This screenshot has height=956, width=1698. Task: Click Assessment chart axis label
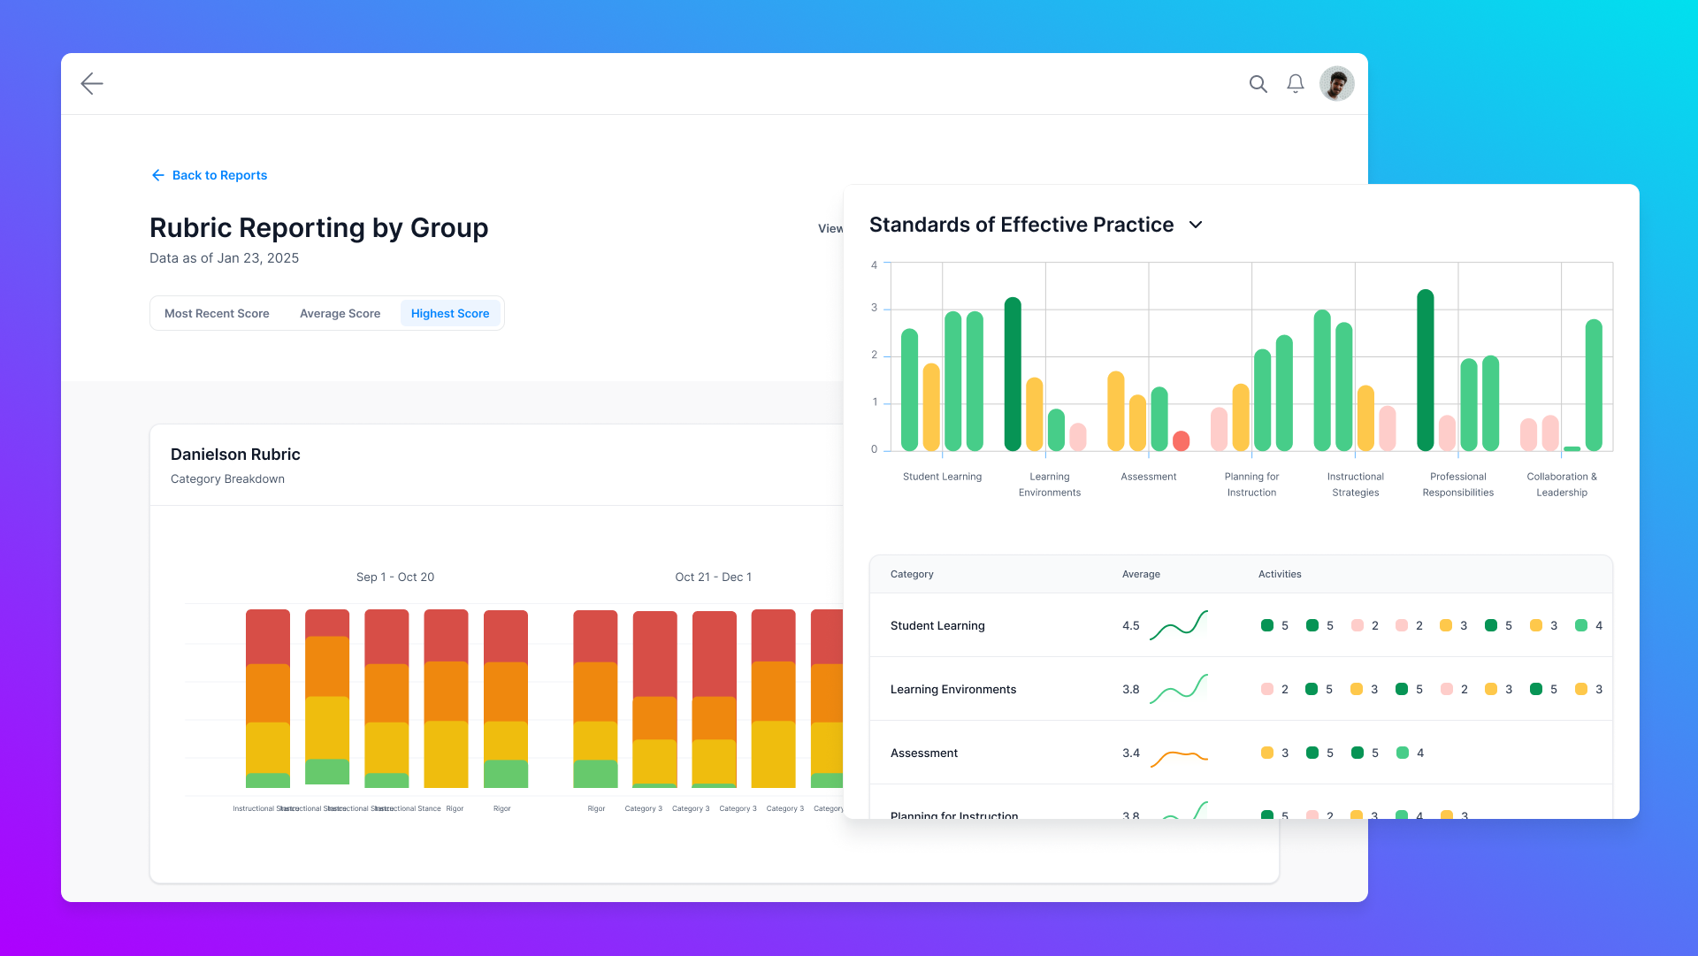(x=1149, y=477)
